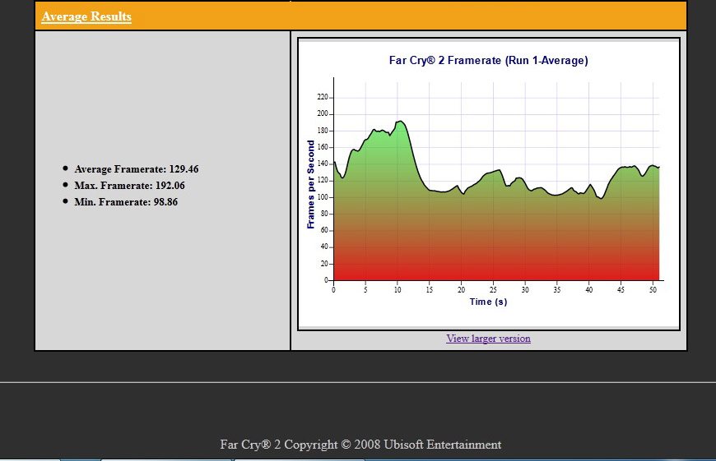Click the Ubisoft Entertainment copyright footer text
The height and width of the screenshot is (461, 716).
pos(360,444)
